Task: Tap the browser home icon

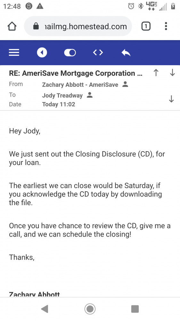Action: pos(12,26)
